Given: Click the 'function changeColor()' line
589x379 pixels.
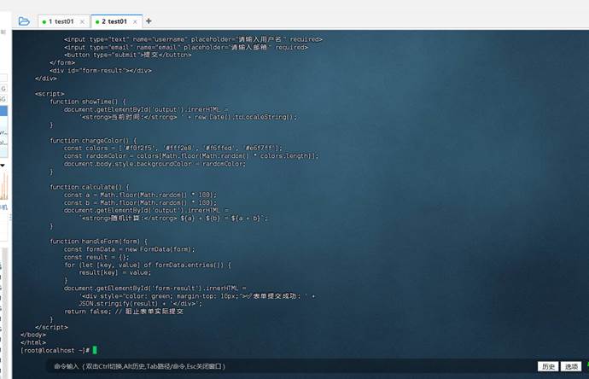Looking at the screenshot, I should point(94,141).
